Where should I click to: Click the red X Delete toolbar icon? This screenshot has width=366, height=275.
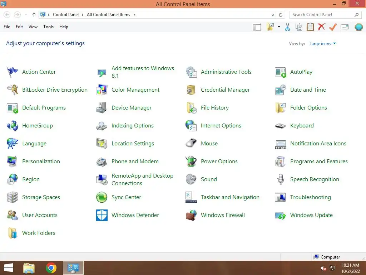click(x=321, y=26)
